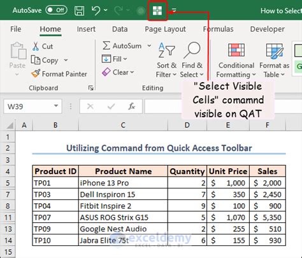
Task: Switch to the Developer tab
Action: coord(268,29)
